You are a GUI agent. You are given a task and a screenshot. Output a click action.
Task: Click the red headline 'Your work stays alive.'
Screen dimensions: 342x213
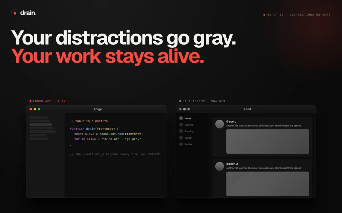108,56
